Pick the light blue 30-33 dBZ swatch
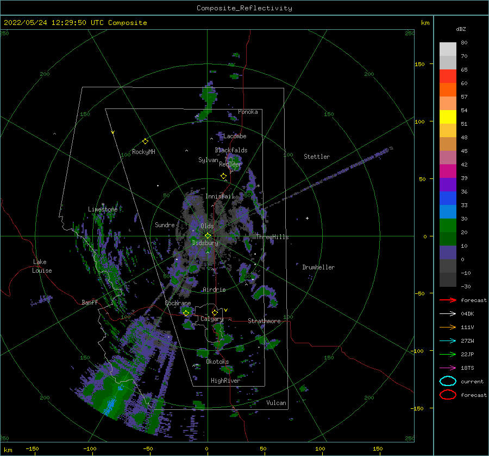Image resolution: width=489 pixels, height=456 pixels. (x=448, y=211)
